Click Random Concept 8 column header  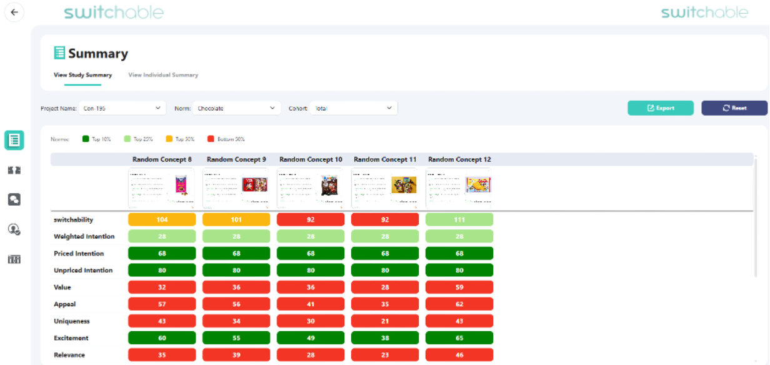click(x=162, y=159)
